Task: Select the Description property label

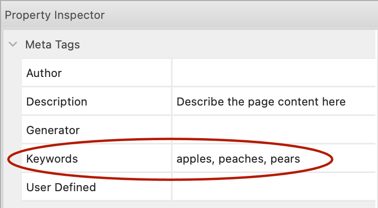Action: pos(57,102)
